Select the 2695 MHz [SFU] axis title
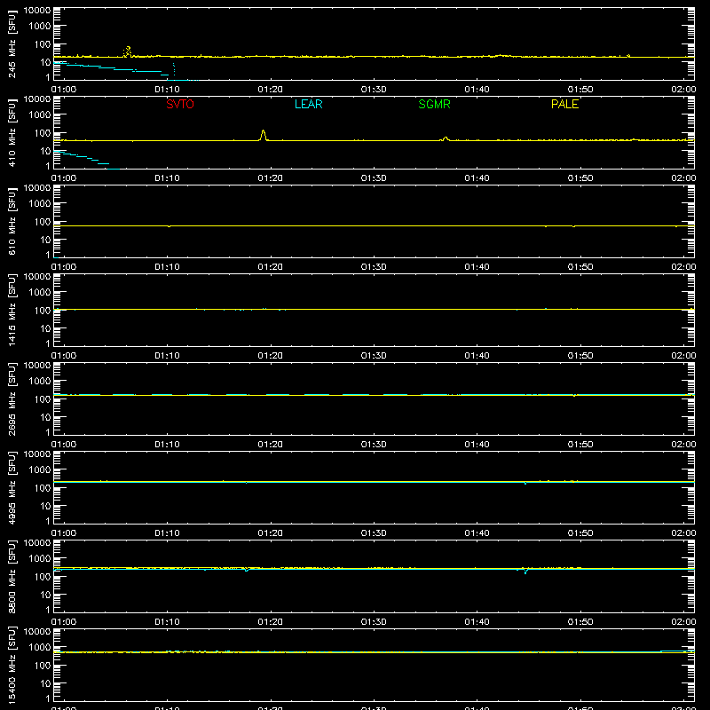Viewport: 710px width, 710px height. [x=12, y=398]
